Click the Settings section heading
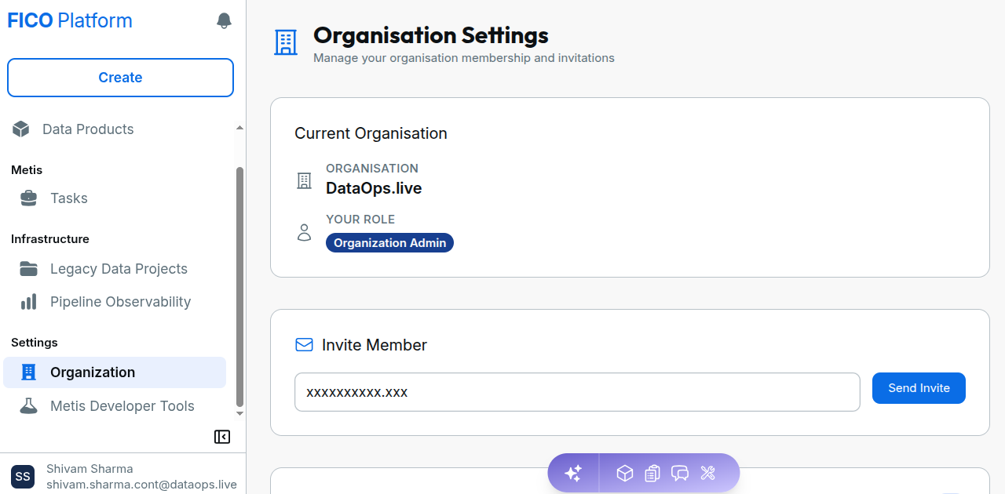 pos(35,343)
